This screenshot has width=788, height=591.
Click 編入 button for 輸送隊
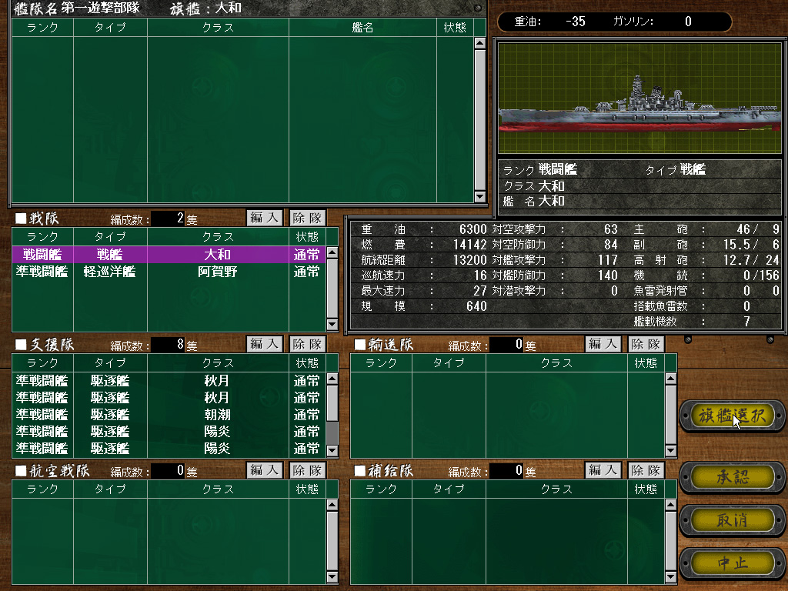pos(603,344)
